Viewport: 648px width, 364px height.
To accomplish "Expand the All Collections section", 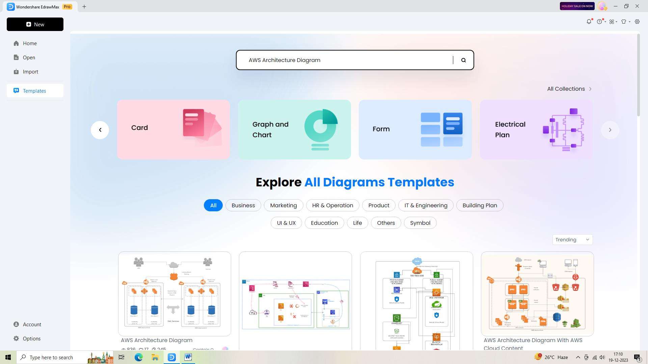I will (x=570, y=88).
